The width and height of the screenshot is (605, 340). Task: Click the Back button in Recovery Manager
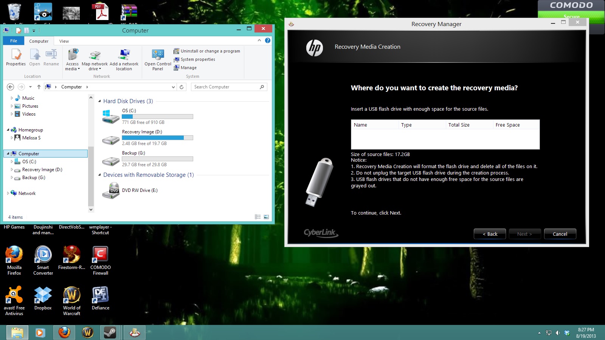pos(490,234)
